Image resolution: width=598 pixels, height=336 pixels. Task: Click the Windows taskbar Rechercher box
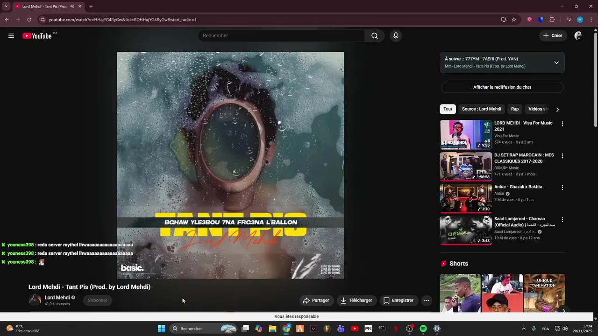tap(203, 329)
